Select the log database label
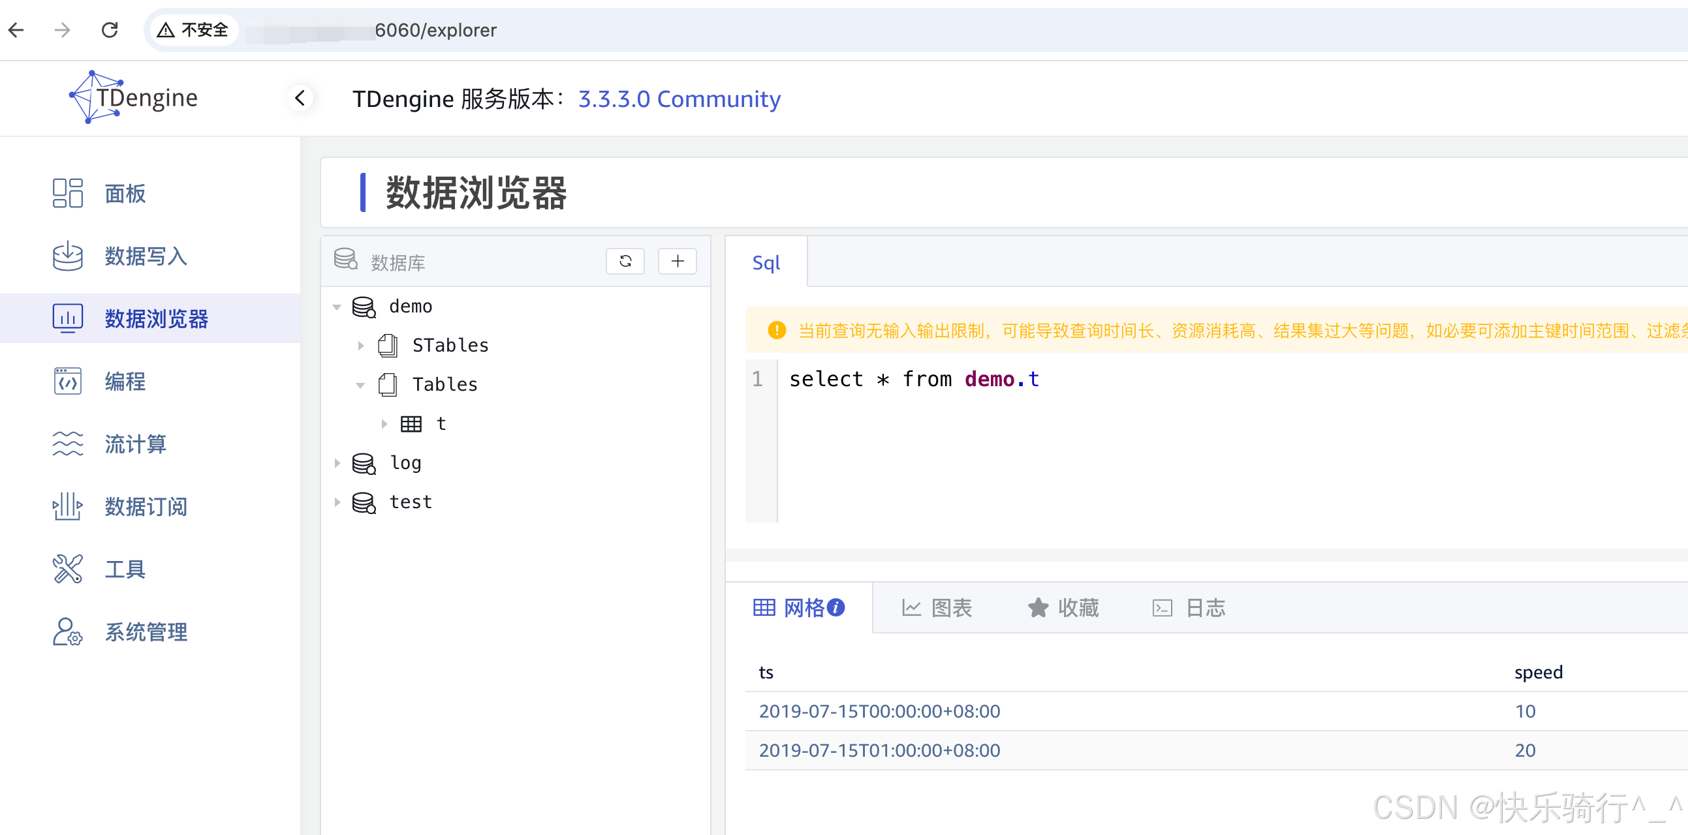Screen dimensions: 1688x835 tap(405, 463)
